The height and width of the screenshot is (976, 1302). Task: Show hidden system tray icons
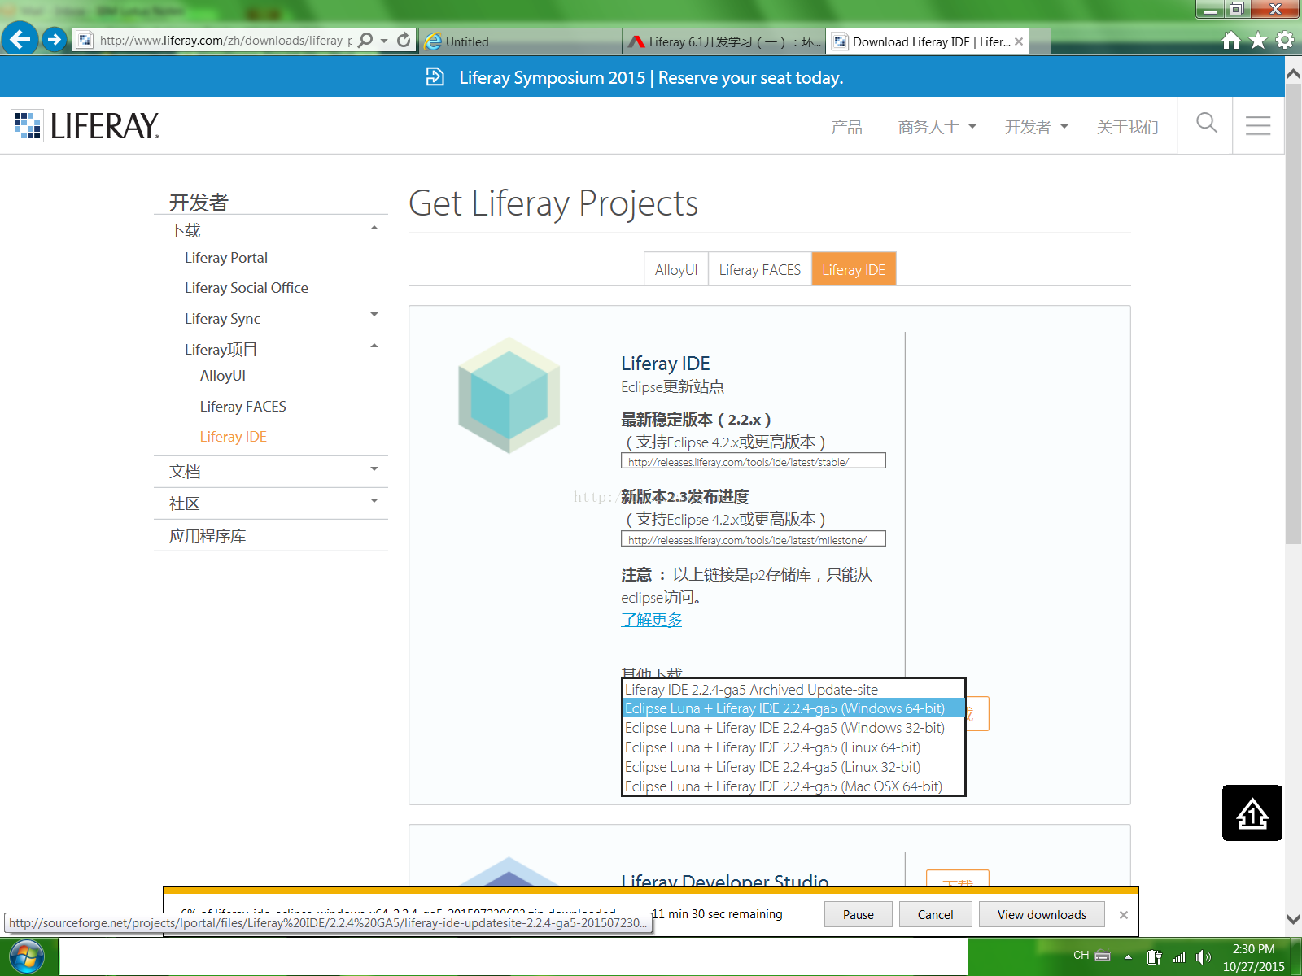(x=1128, y=956)
